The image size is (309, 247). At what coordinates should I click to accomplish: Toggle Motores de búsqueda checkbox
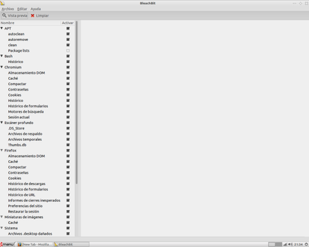pyautogui.click(x=68, y=111)
